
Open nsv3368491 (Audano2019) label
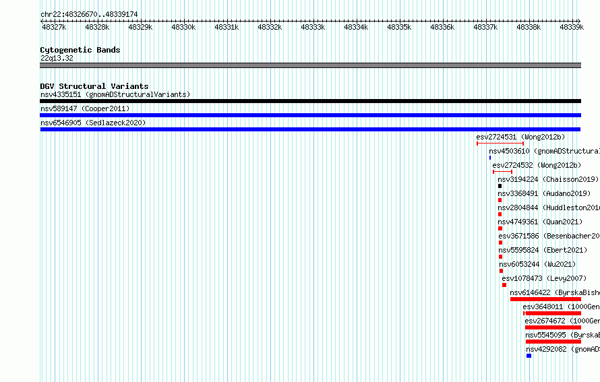tap(544, 193)
